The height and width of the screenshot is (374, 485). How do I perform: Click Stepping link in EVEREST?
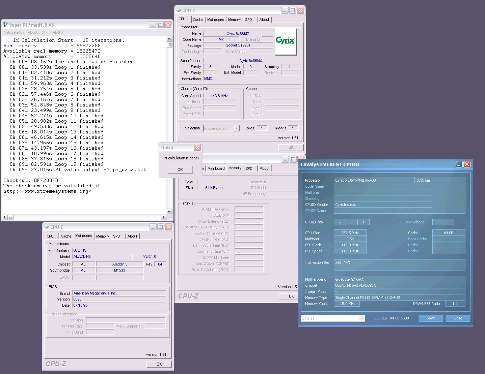point(312,198)
